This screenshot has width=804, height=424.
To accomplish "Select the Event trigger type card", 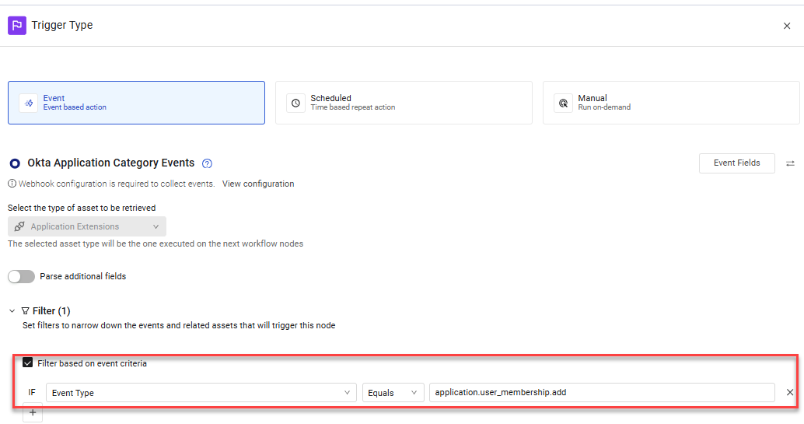I will [136, 103].
